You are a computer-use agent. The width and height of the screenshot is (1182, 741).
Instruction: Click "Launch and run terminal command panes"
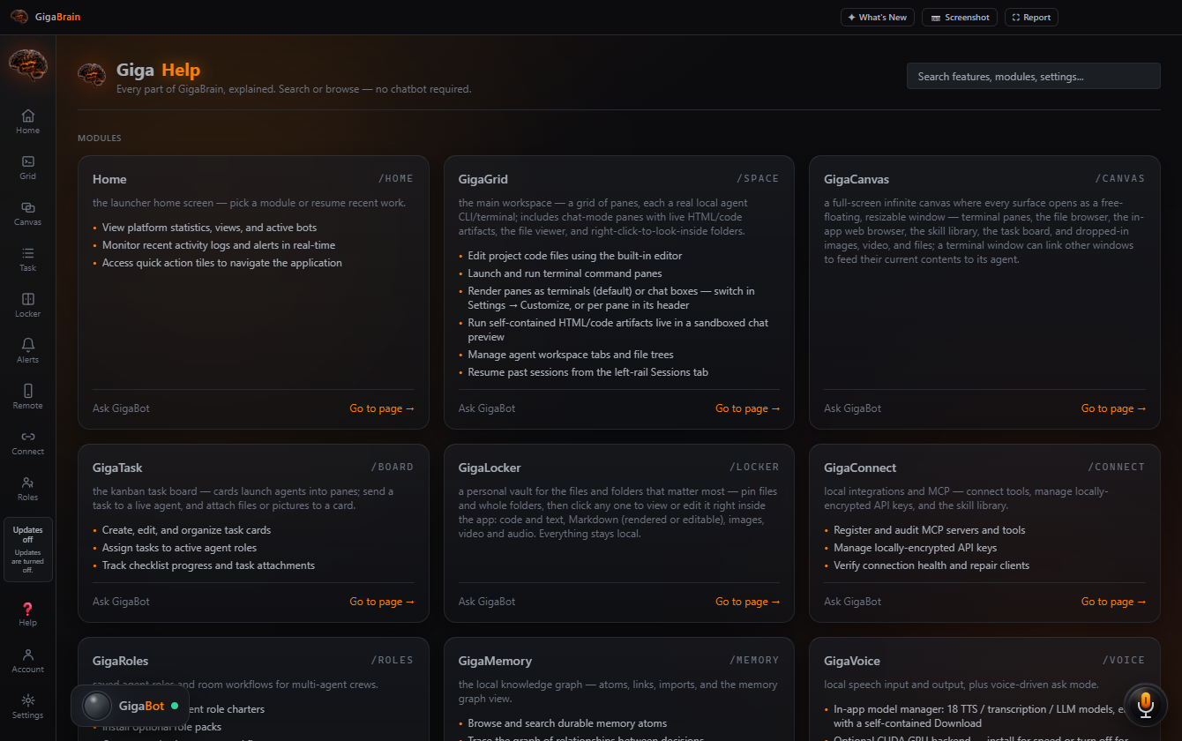click(x=565, y=273)
